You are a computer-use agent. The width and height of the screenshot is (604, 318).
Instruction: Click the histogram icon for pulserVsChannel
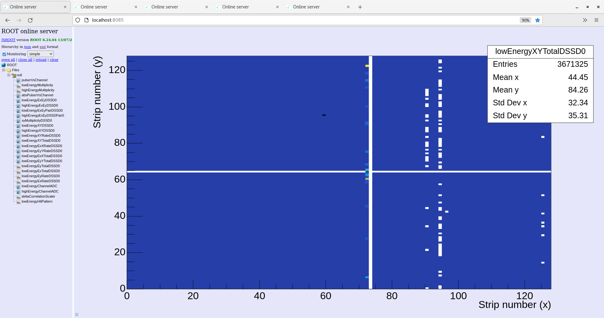click(19, 80)
